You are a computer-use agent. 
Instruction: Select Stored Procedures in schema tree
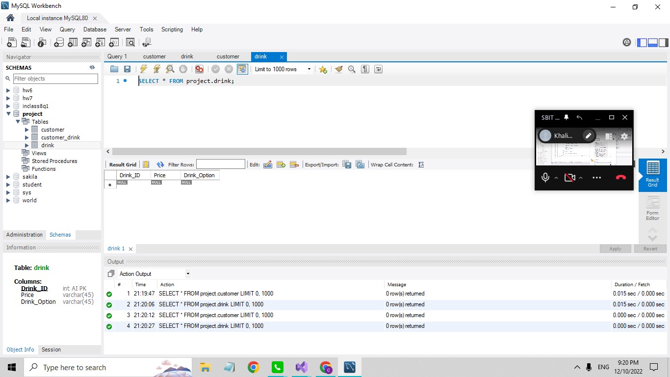click(x=54, y=161)
